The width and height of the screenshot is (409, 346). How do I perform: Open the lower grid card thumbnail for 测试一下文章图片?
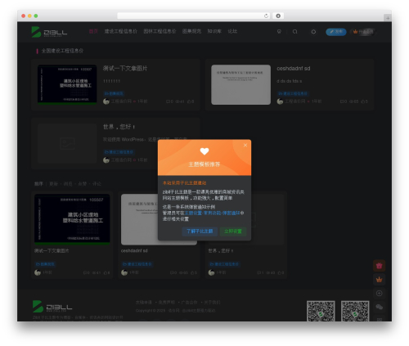[x=72, y=219]
